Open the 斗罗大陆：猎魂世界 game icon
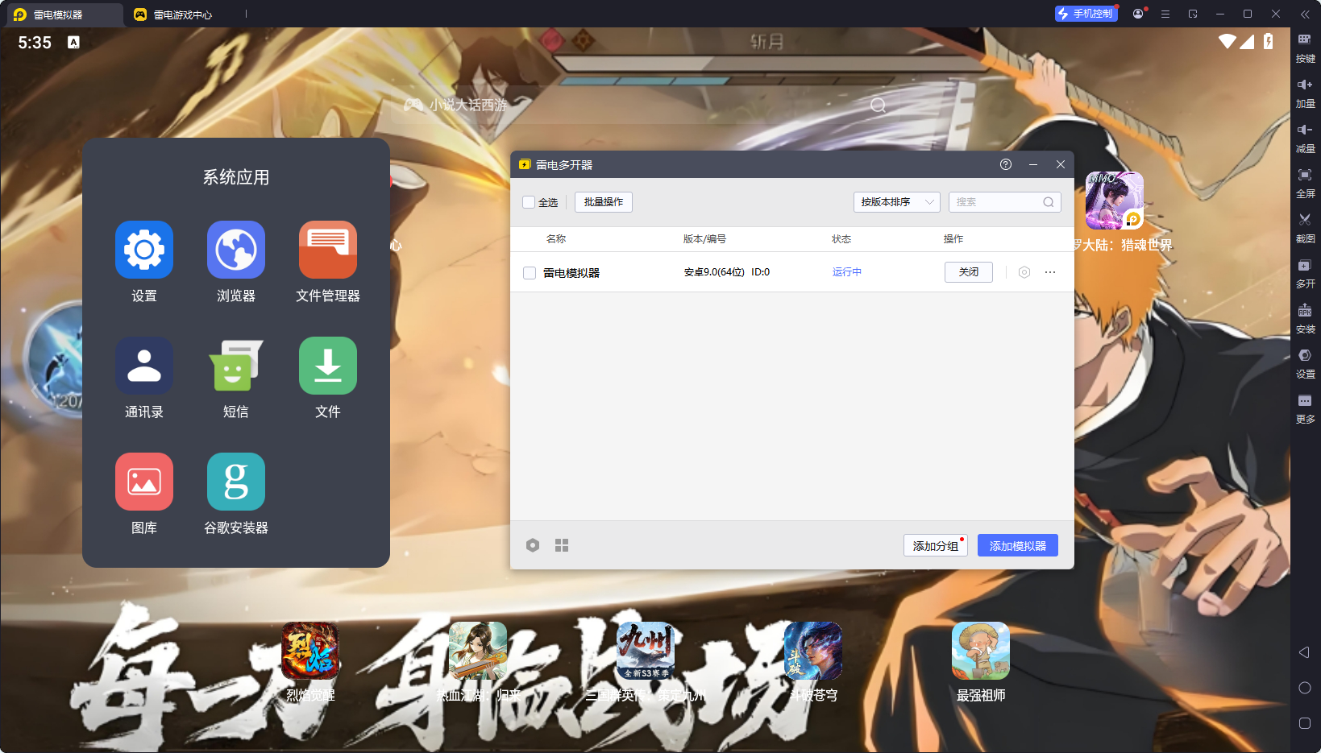 (1115, 201)
